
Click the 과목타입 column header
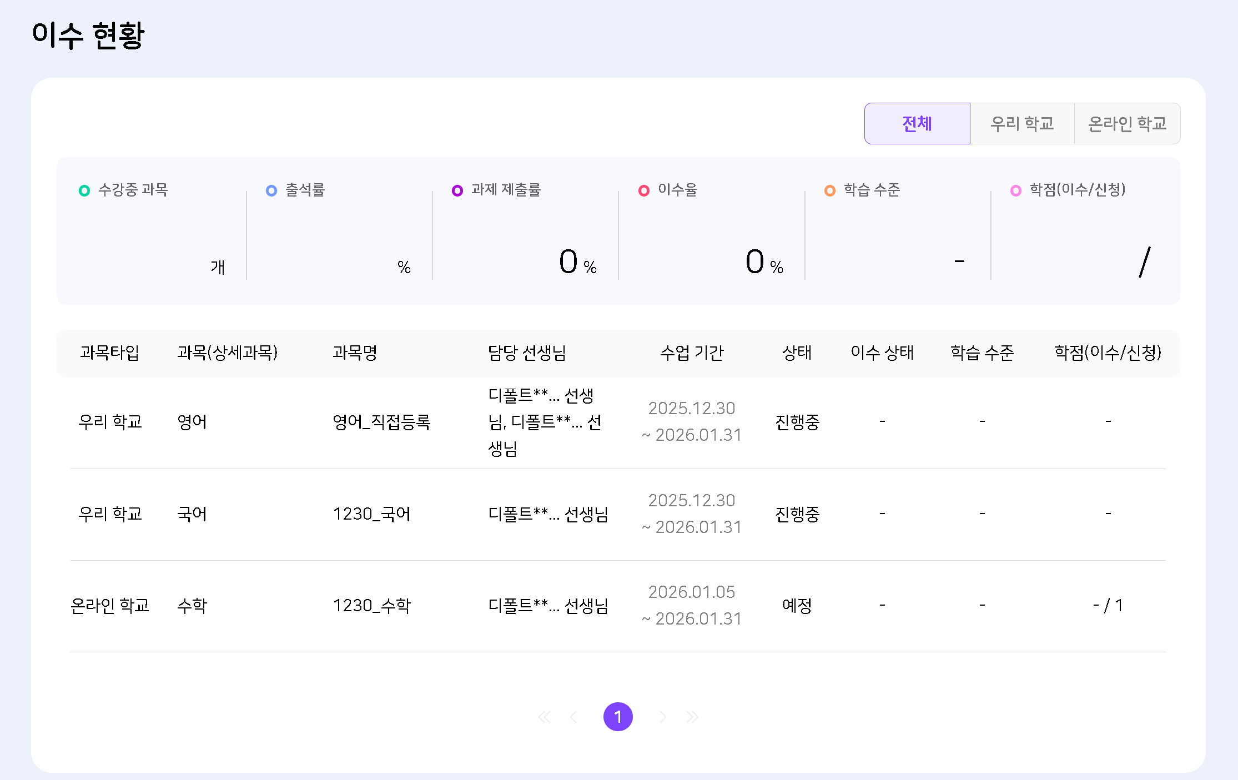click(109, 353)
